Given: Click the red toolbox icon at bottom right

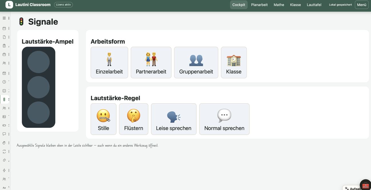Looking at the screenshot, I should [x=366, y=185].
